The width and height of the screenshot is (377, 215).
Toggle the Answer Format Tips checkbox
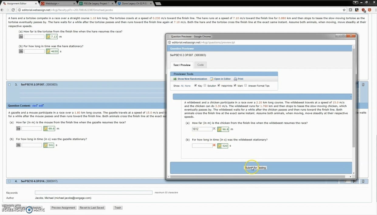pyautogui.click(x=245, y=85)
